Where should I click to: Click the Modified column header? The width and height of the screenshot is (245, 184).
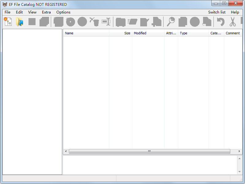tap(140, 33)
